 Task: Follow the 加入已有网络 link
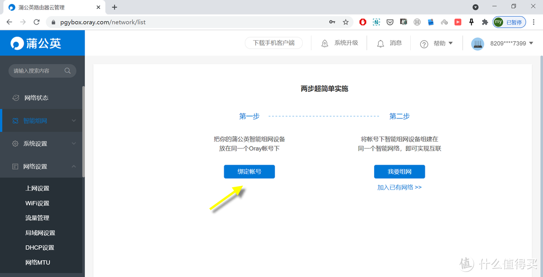(399, 188)
